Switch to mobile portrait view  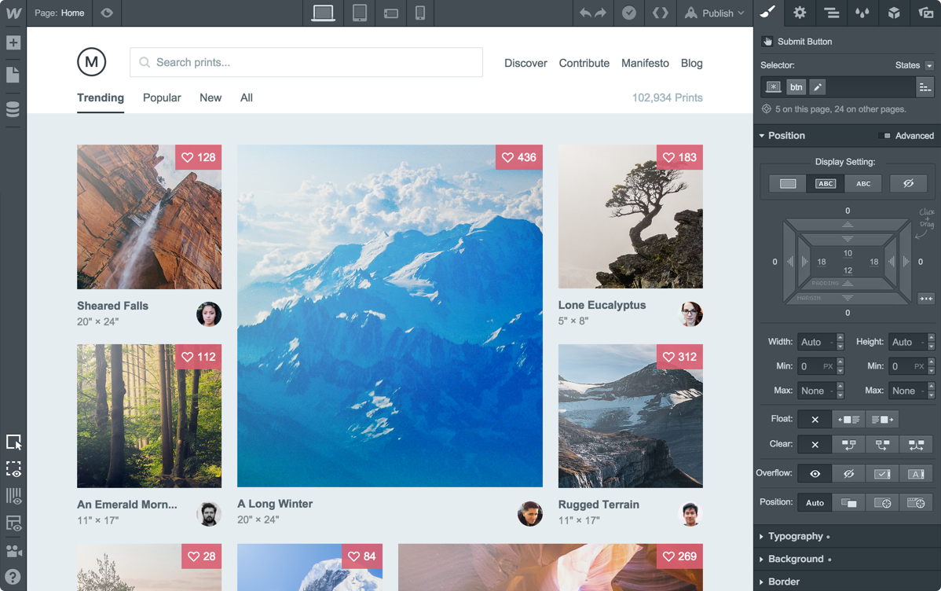click(420, 13)
